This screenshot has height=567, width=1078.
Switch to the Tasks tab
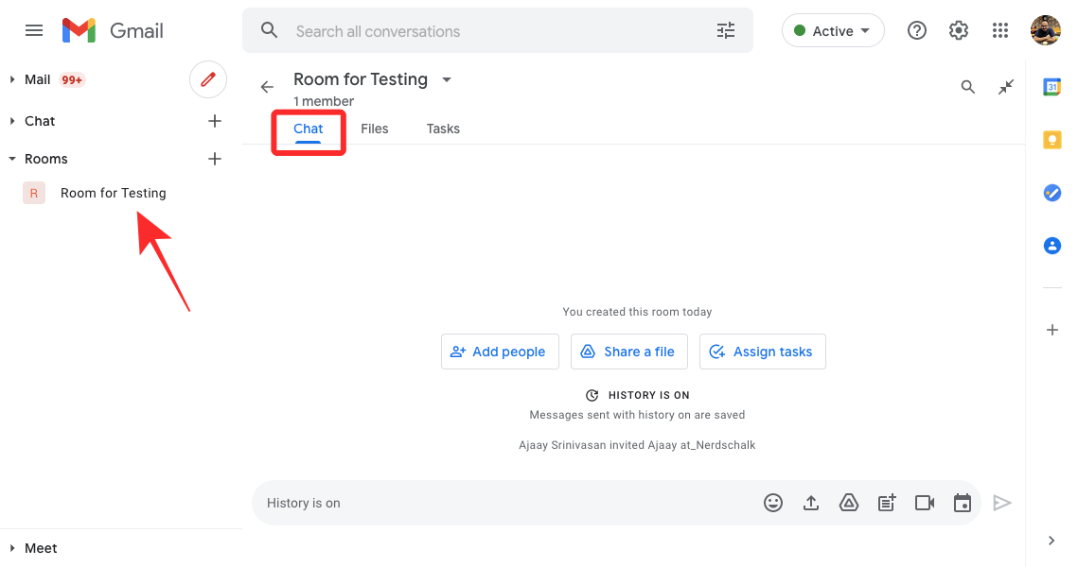tap(443, 129)
